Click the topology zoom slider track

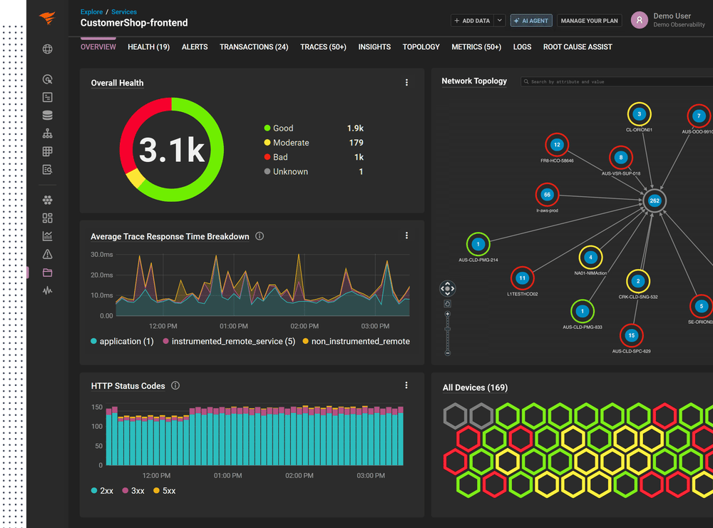(448, 333)
